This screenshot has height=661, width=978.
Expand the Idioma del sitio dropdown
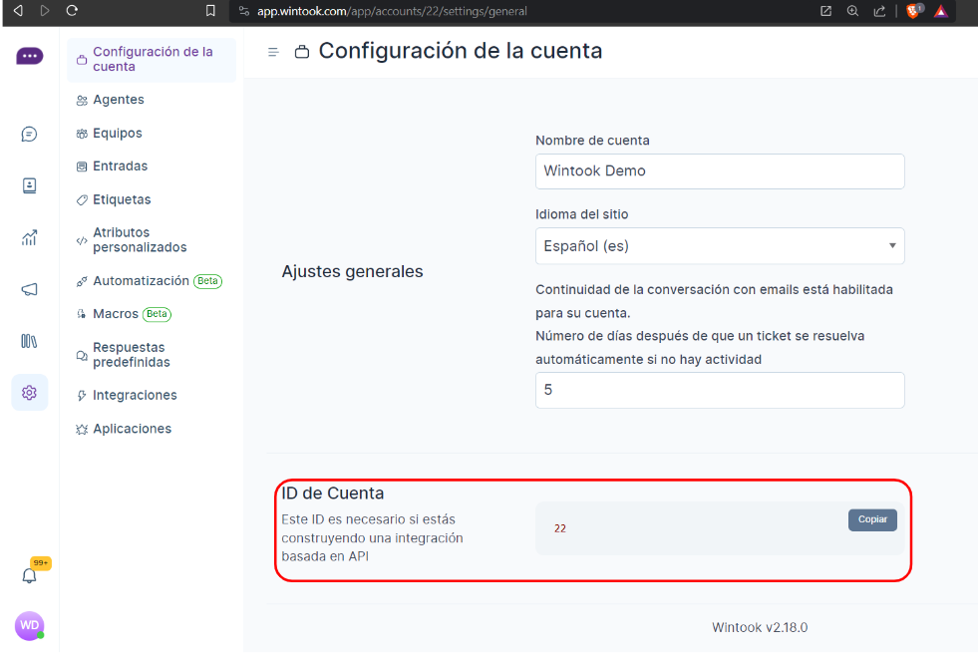[719, 246]
